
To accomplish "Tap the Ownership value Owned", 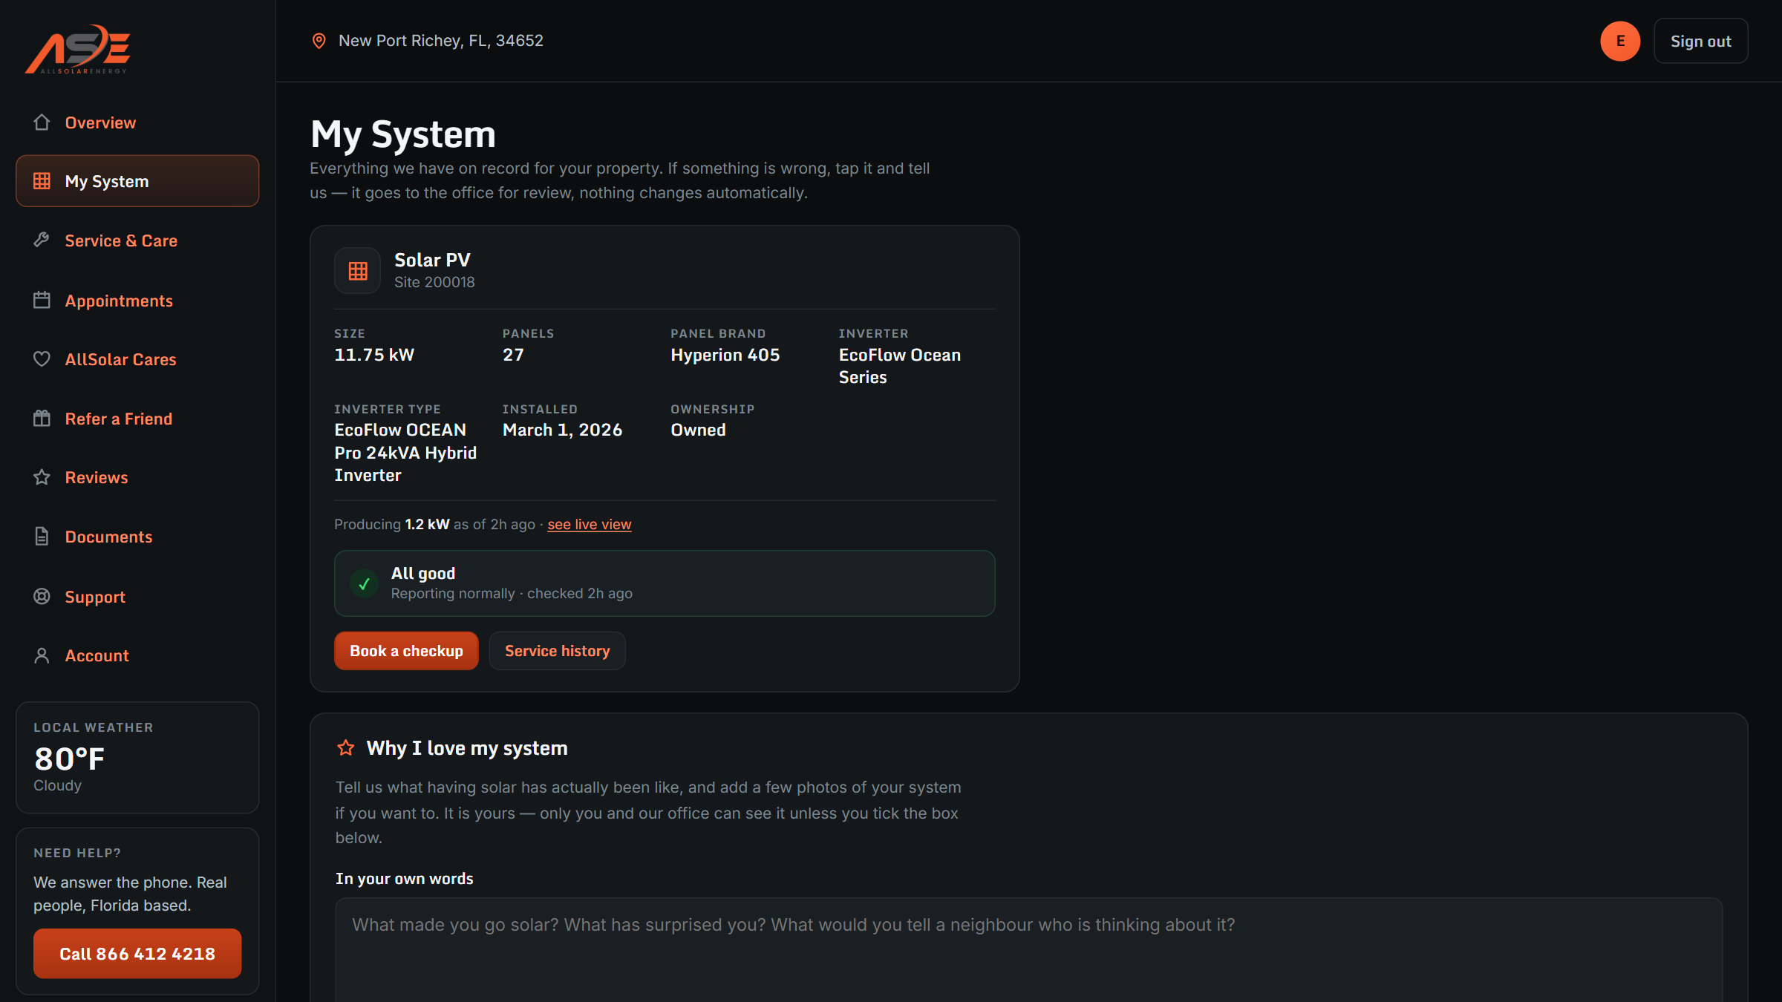I will pos(698,430).
